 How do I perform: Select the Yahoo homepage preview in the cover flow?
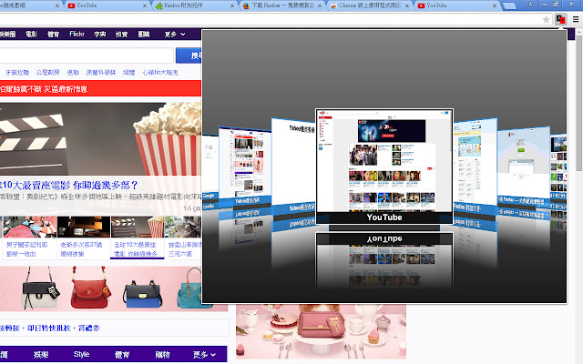(x=245, y=167)
